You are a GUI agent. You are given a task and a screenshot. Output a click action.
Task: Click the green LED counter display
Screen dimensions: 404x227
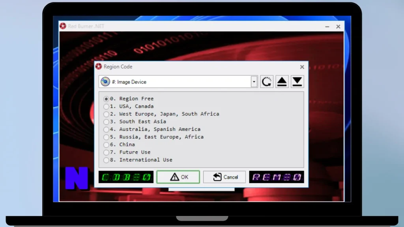(x=126, y=177)
